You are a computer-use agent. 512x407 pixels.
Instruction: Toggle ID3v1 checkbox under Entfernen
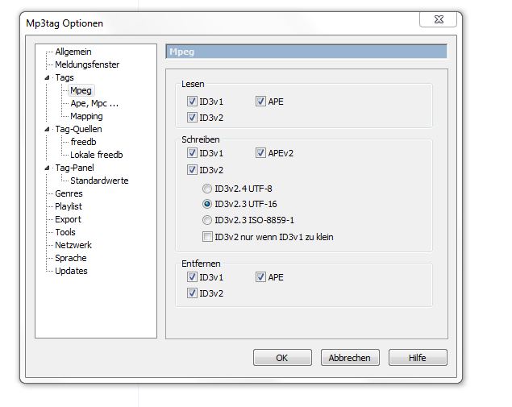pos(192,277)
